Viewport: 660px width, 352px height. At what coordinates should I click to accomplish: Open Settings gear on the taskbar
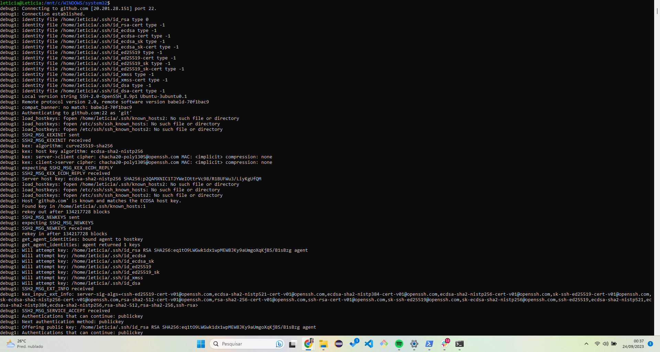[414, 344]
